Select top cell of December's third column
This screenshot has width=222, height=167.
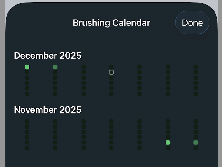click(83, 67)
